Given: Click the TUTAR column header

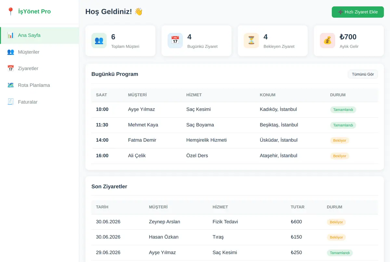Looking at the screenshot, I should [298, 207].
